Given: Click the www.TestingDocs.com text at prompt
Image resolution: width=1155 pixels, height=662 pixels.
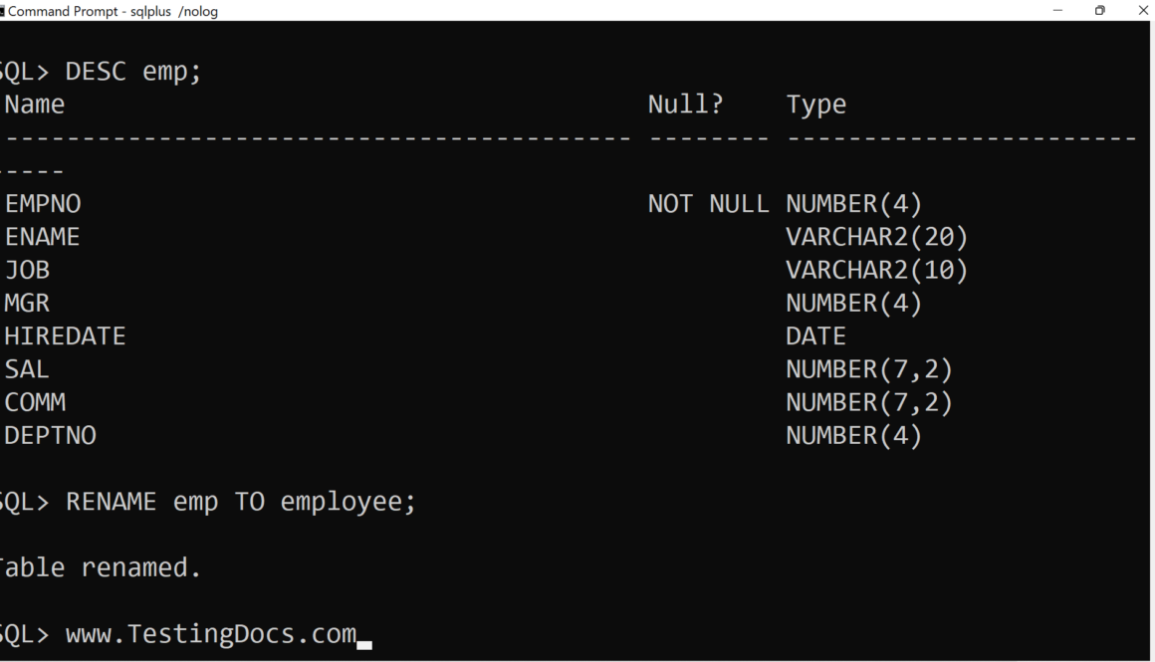Looking at the screenshot, I should pos(210,634).
